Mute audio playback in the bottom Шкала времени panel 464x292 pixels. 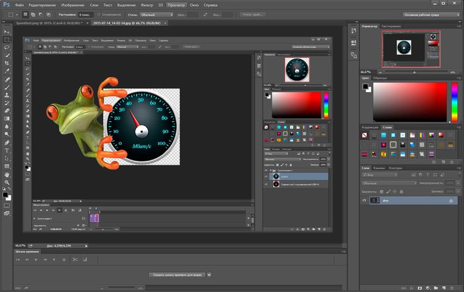pyautogui.click(x=54, y=259)
